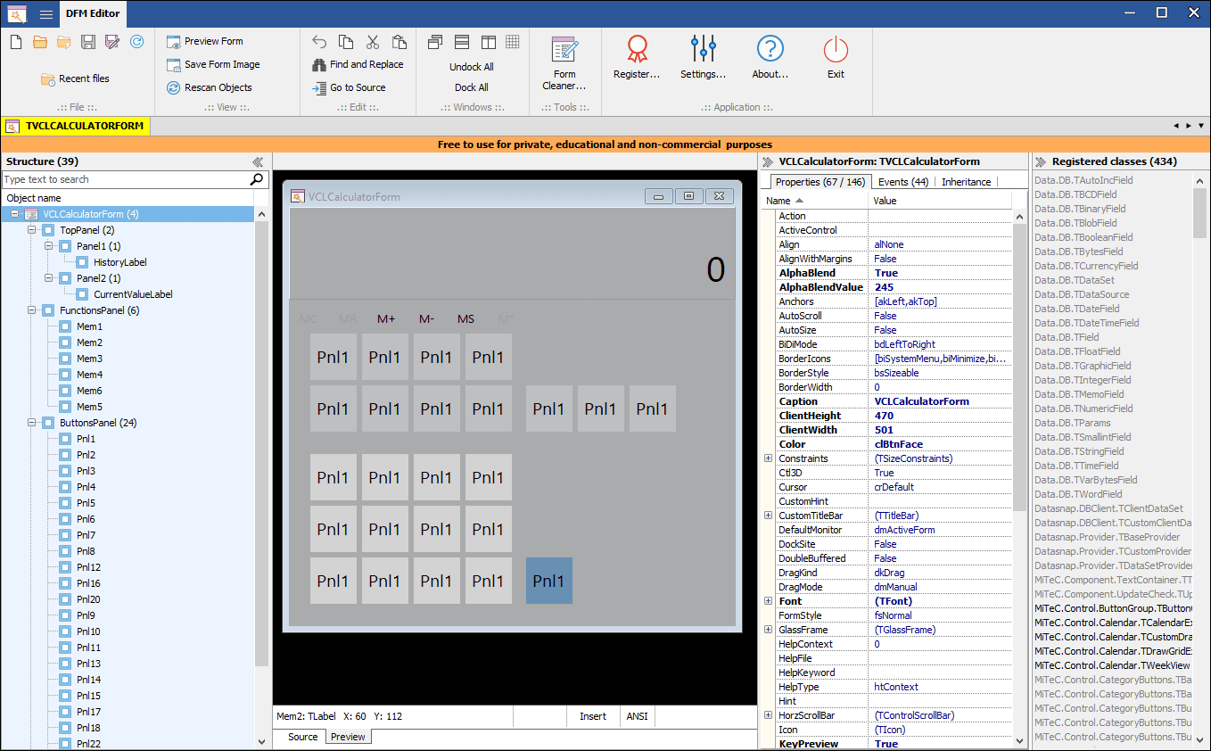1211x751 pixels.
Task: Collapse the Panel1 tree node
Action: tap(49, 246)
